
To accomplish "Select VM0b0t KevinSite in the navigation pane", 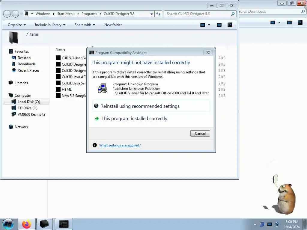I will click(x=31, y=114).
